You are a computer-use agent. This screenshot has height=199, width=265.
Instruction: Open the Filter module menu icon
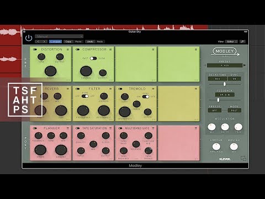point(110,89)
